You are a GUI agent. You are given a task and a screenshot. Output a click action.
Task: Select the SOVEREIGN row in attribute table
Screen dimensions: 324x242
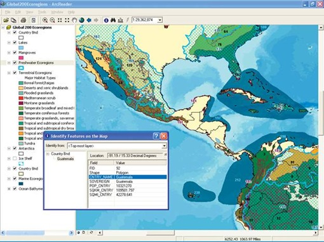click(x=127, y=181)
